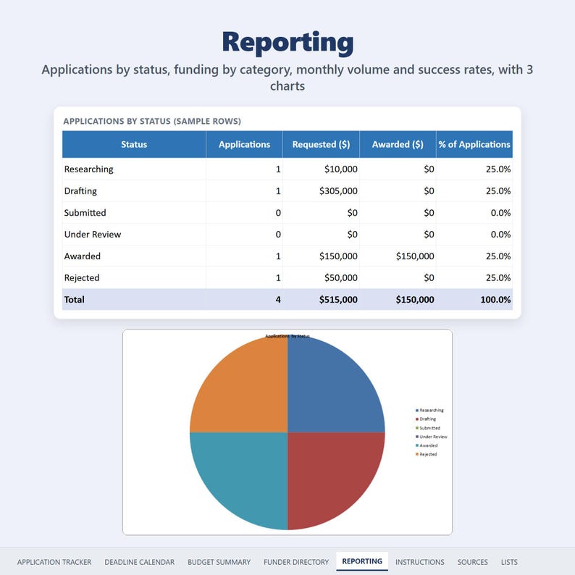This screenshot has width=575, height=575.
Task: Click the Researching legend entry
Action: click(429, 411)
